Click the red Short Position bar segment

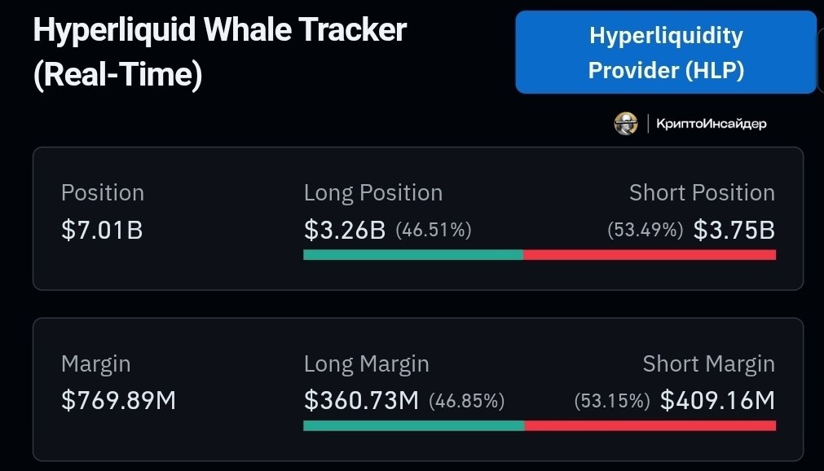coord(650,255)
